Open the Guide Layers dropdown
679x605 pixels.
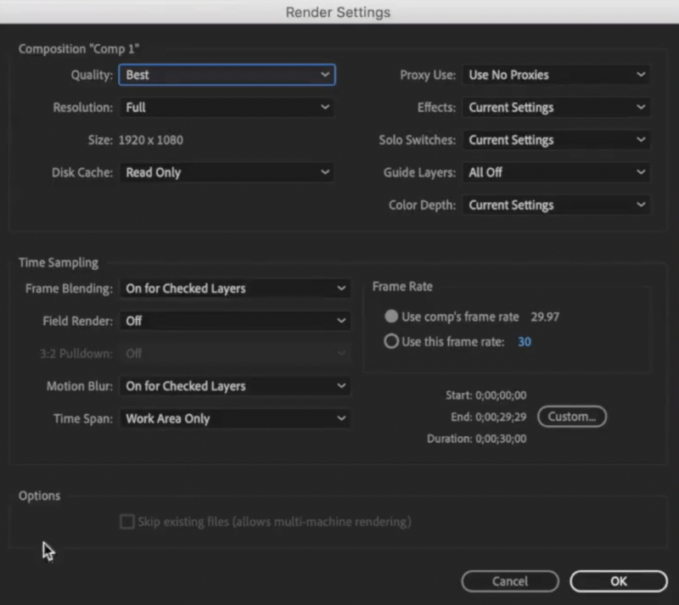[555, 172]
